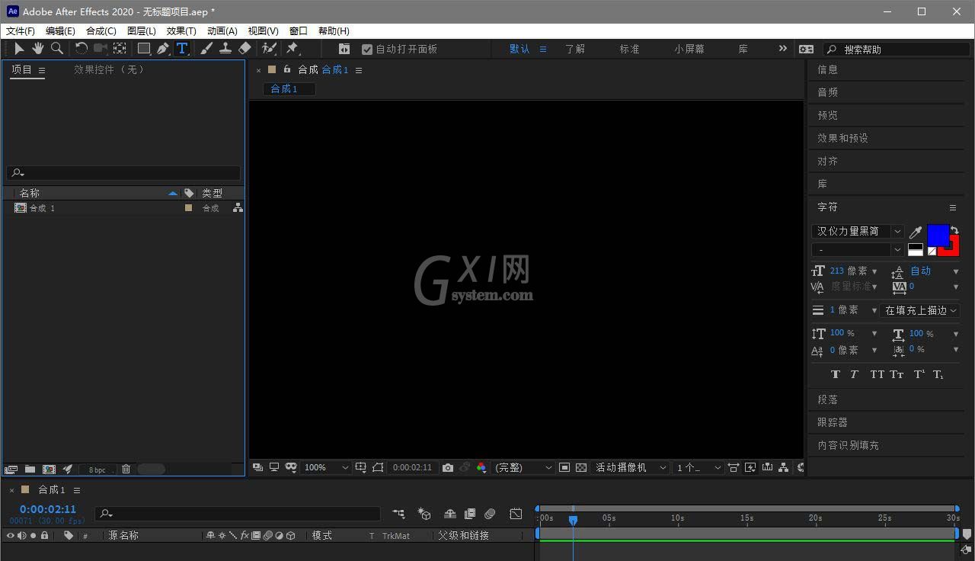Viewport: 975px width, 561px height.
Task: Click interpret footage icon in Project footer
Action: pyautogui.click(x=11, y=470)
